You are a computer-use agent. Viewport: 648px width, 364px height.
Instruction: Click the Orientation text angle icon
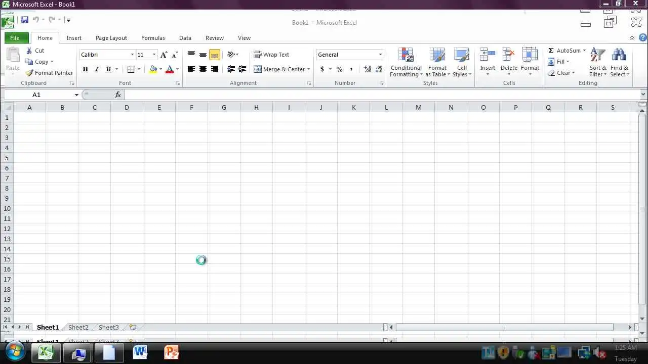coord(231,55)
